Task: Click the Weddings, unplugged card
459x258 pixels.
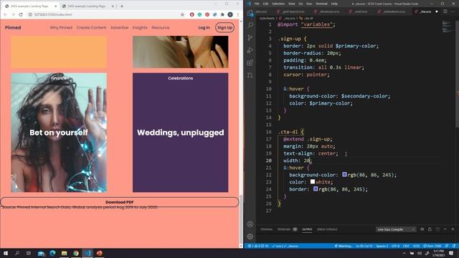Action: coord(180,133)
